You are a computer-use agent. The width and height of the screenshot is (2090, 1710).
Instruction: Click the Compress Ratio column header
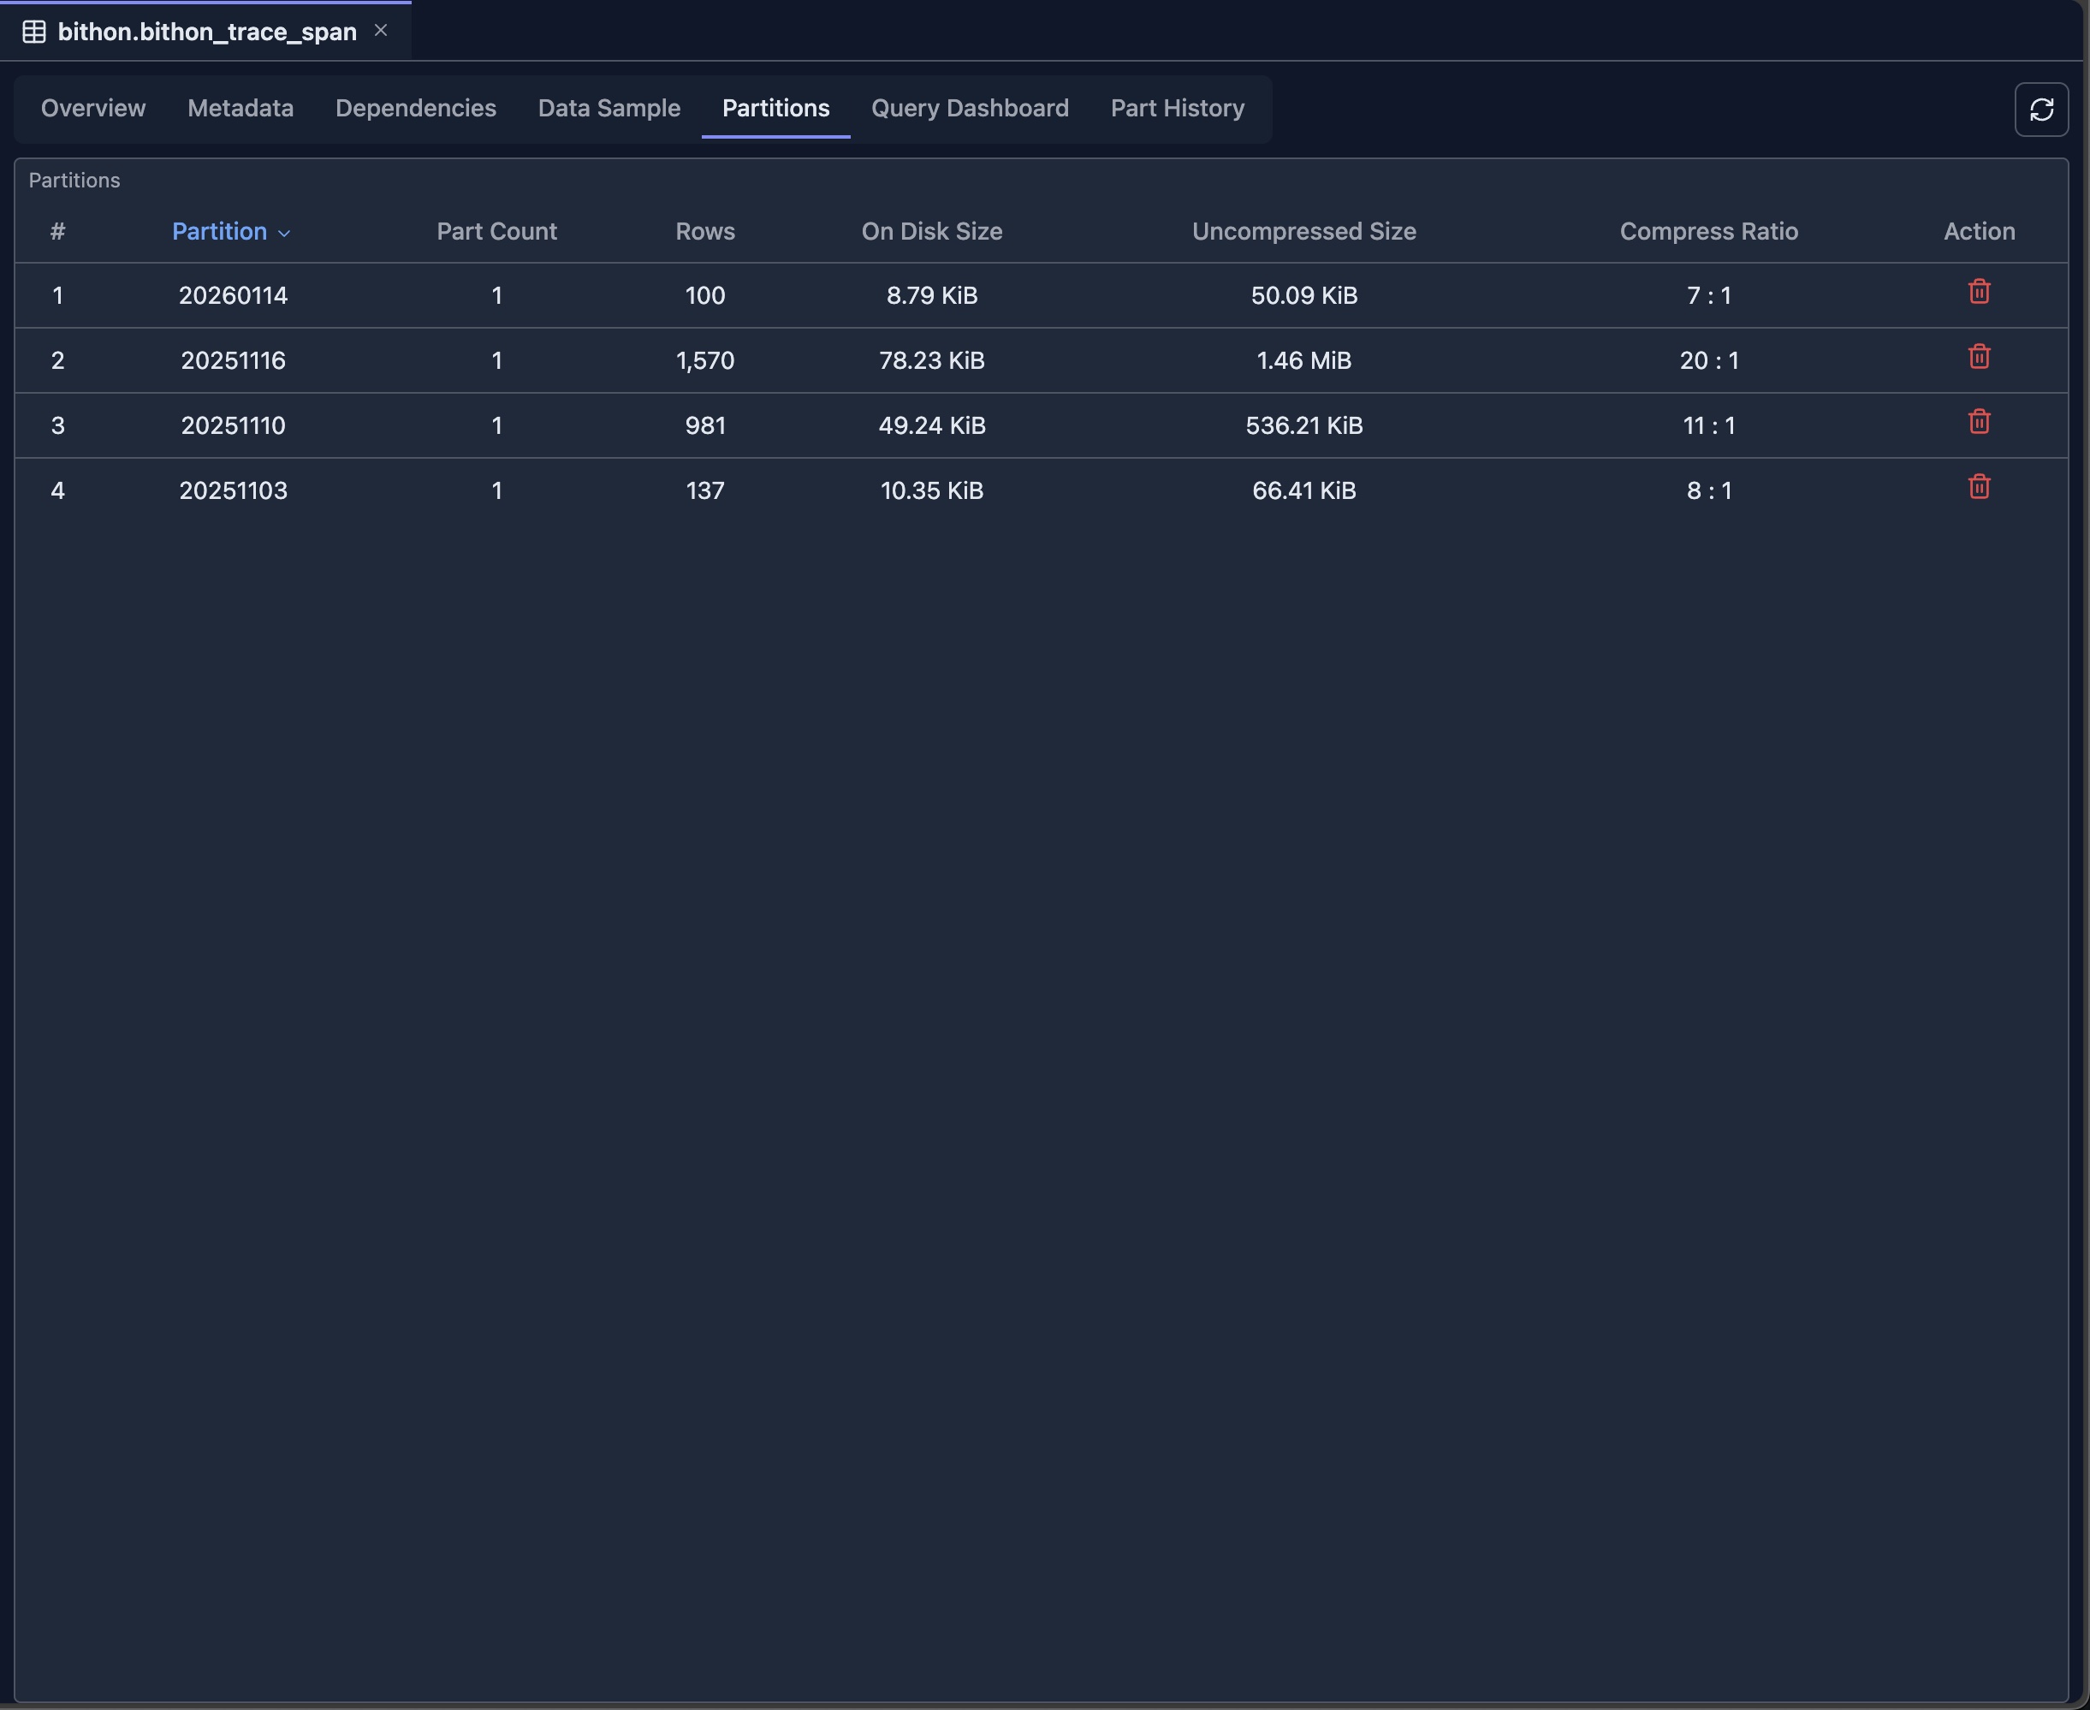point(1707,231)
